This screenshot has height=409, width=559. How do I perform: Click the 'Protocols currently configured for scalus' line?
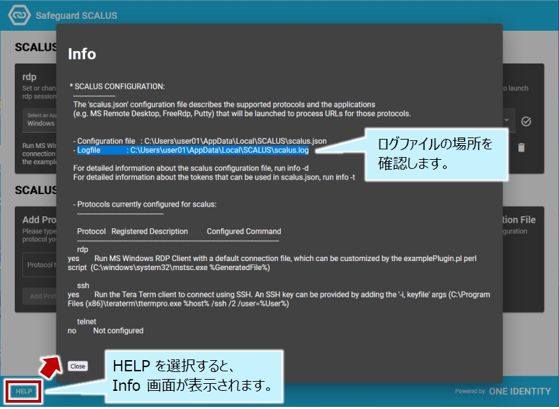click(147, 204)
